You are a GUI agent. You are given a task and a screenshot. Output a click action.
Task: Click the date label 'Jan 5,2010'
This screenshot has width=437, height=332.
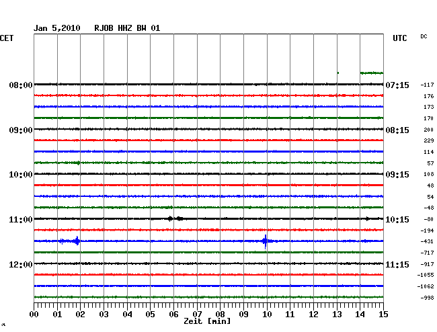tap(57, 28)
